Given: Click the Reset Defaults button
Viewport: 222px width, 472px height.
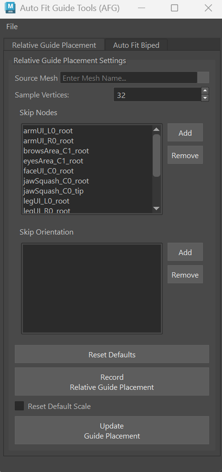Looking at the screenshot, I should pos(112,354).
